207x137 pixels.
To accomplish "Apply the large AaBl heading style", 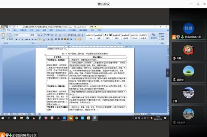I will (x=108, y=36).
